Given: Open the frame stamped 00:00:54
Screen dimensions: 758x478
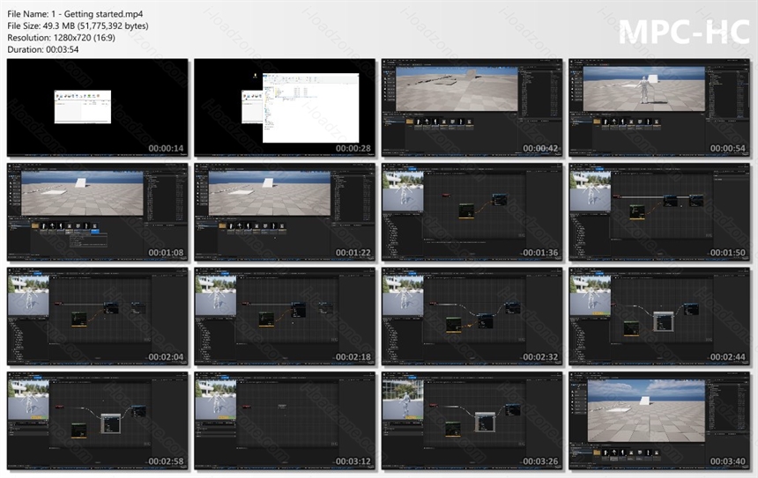Looking at the screenshot, I should click(659, 107).
